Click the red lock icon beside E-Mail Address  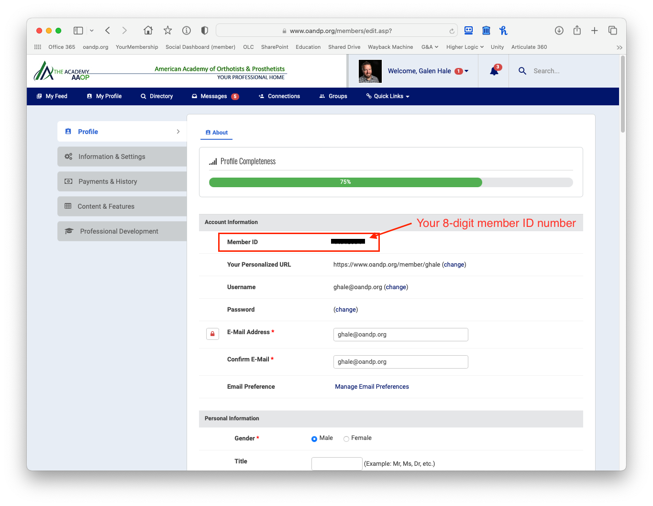pos(212,334)
